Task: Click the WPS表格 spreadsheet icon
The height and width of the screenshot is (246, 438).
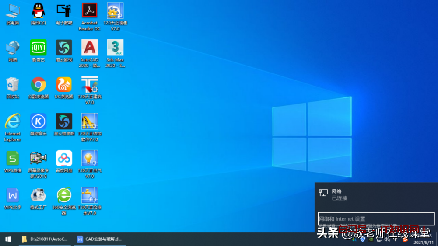Action: tap(13, 159)
